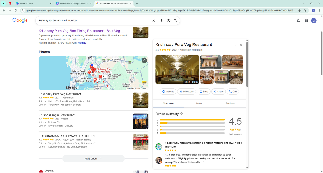The width and height of the screenshot is (323, 173).
Task: Open KRISHNAMAAI KATHIYAWADI KITCHEN listing
Action: click(x=67, y=136)
